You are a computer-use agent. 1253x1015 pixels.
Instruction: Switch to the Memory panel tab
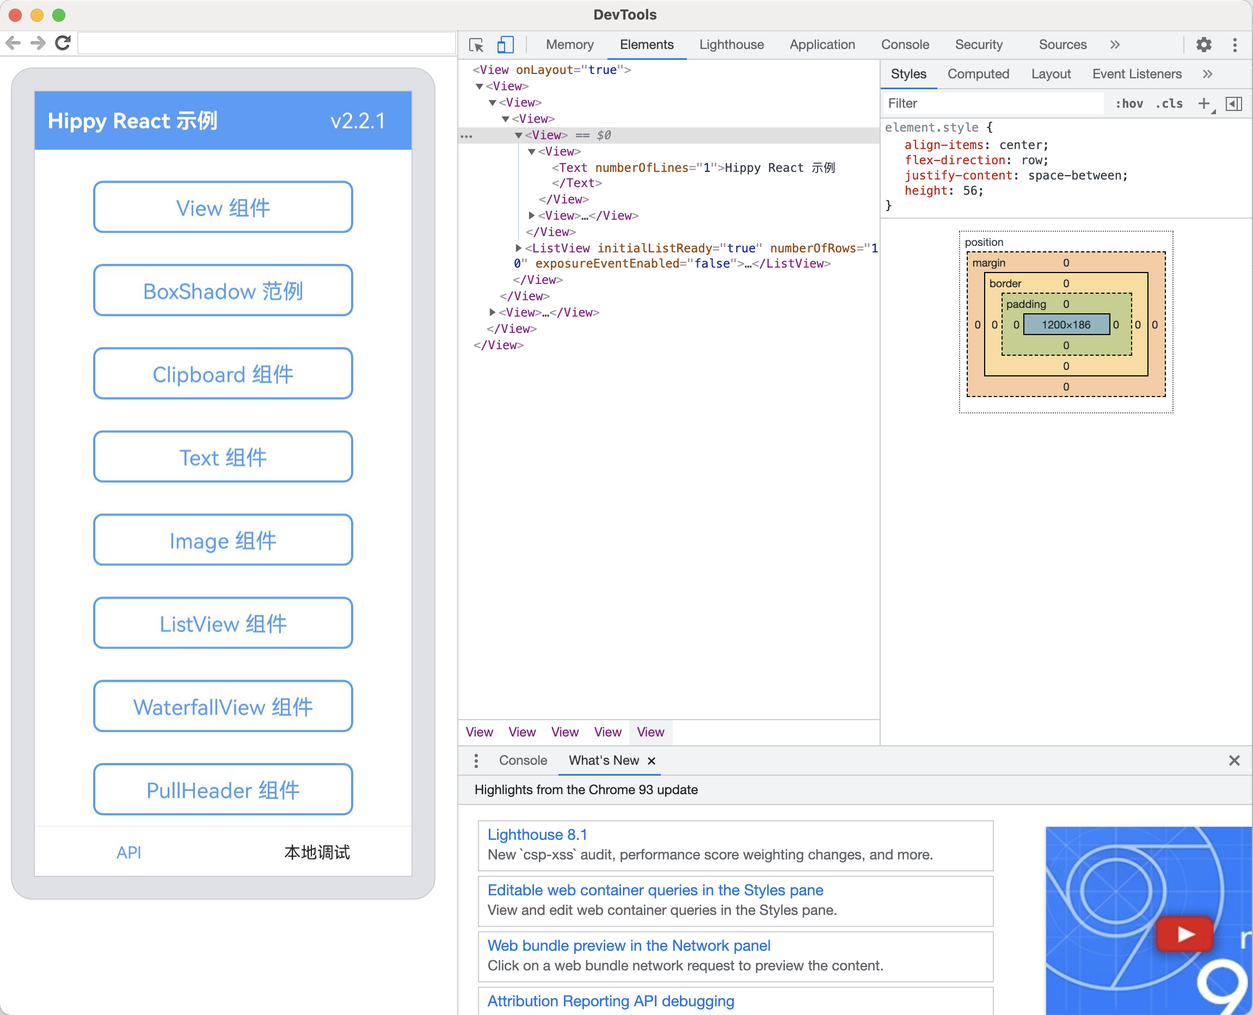click(570, 45)
